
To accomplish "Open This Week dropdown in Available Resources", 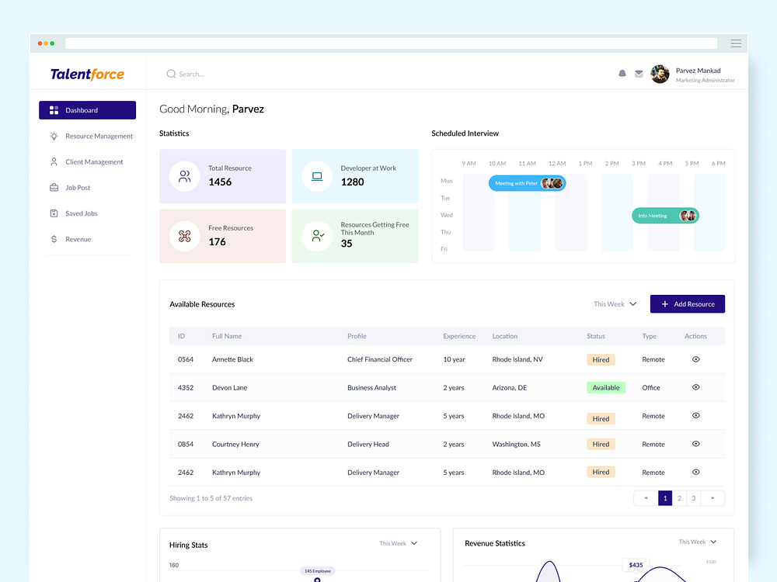I will pyautogui.click(x=615, y=304).
